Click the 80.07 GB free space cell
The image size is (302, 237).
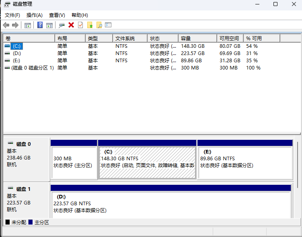tap(230, 46)
